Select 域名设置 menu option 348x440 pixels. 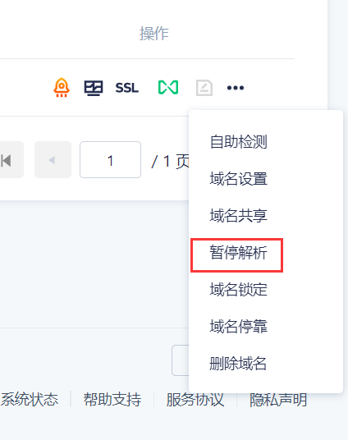tap(239, 179)
